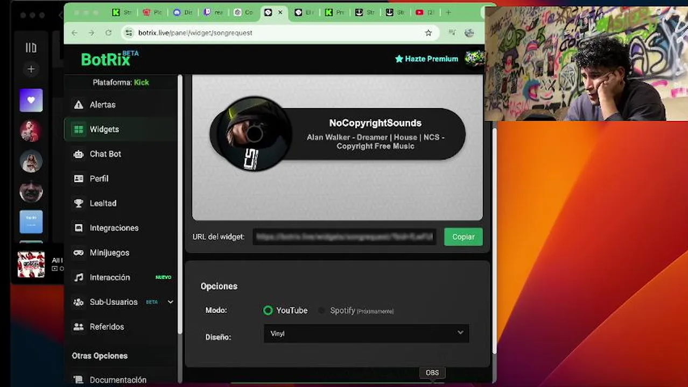
Task: Select the YouTube mode radio button
Action: tap(268, 311)
